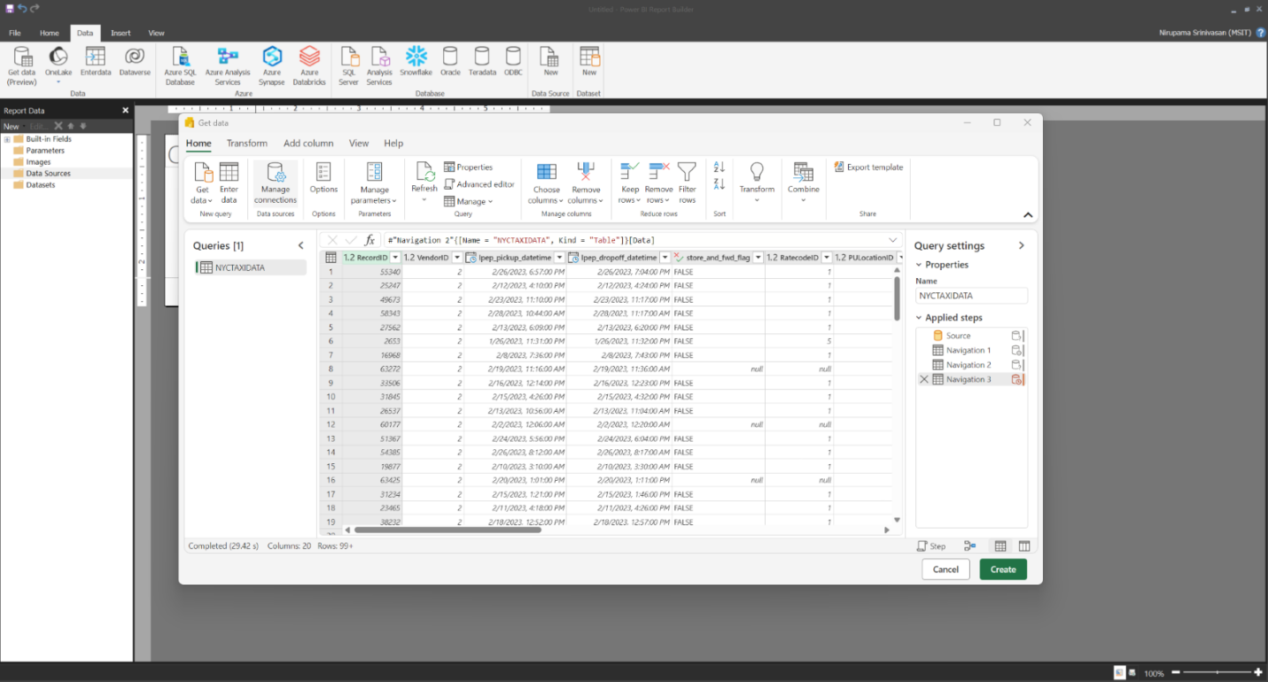The width and height of the screenshot is (1268, 682).
Task: Delete the Navigation 3 applied step
Action: (924, 379)
